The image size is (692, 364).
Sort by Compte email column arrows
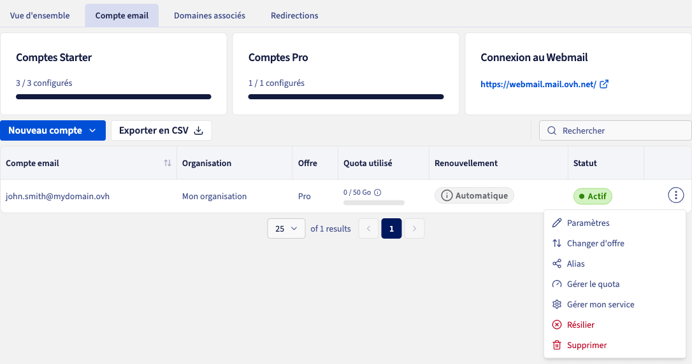pos(167,163)
